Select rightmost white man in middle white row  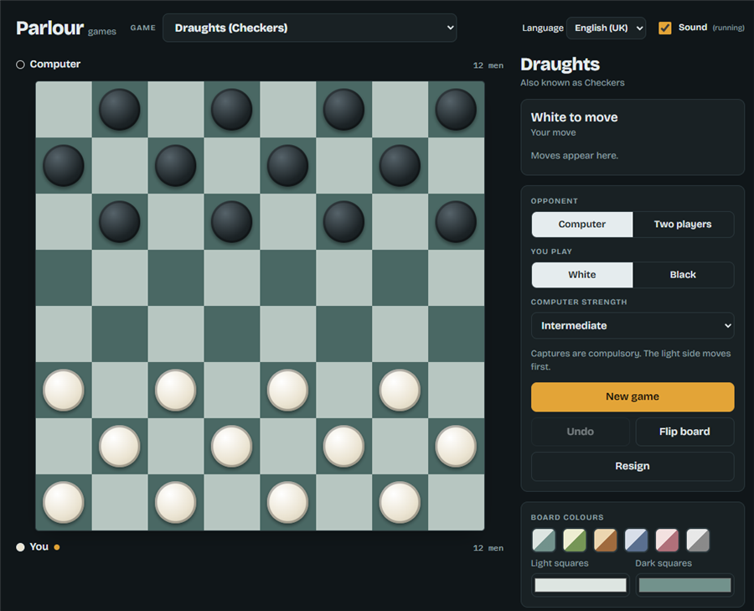(x=456, y=446)
